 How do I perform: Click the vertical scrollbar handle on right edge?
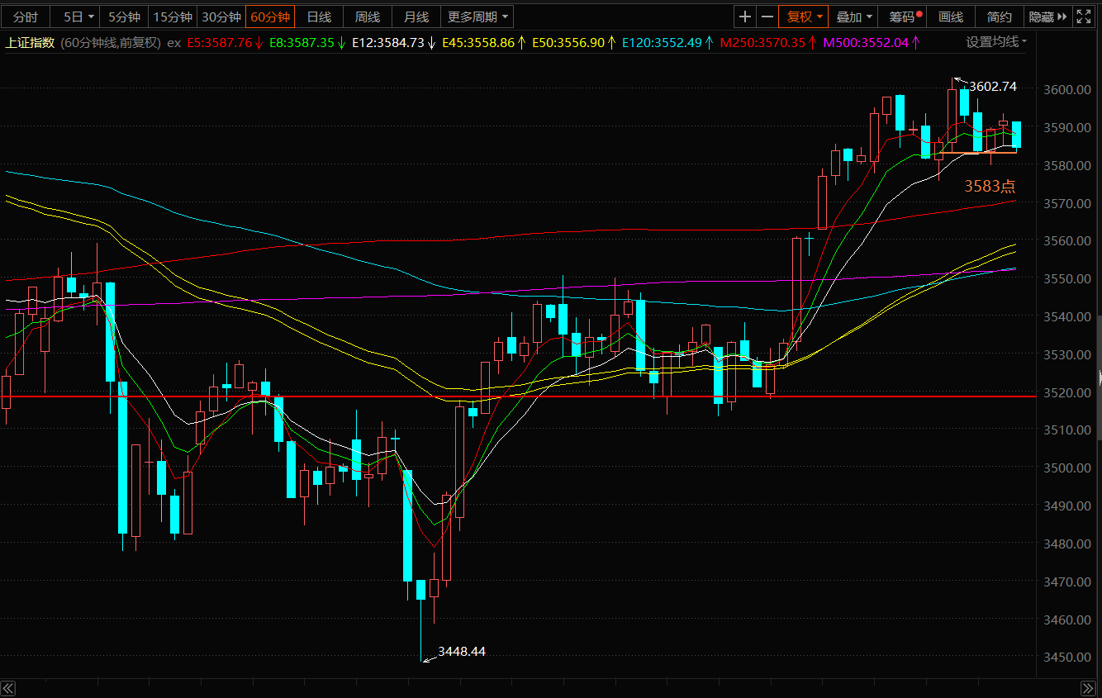point(1100,376)
